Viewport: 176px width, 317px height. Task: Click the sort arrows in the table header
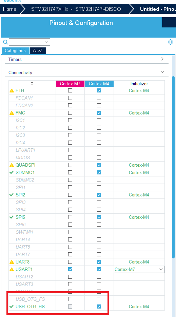32,83
